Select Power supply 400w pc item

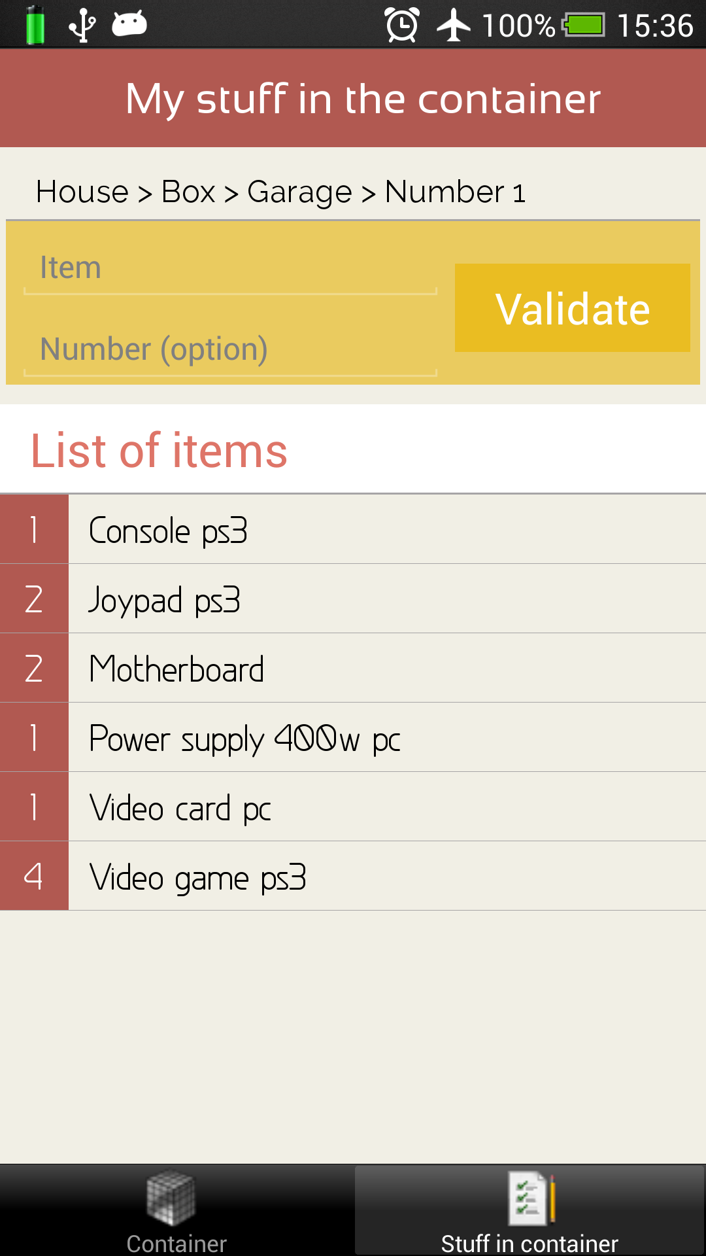click(386, 738)
